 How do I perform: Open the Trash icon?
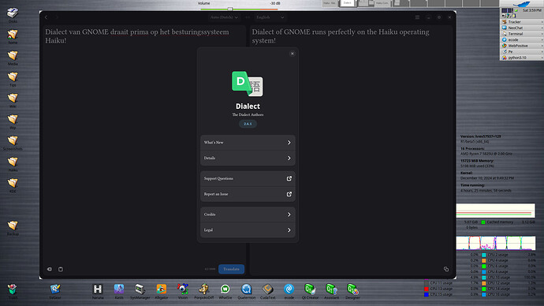[x=13, y=291]
